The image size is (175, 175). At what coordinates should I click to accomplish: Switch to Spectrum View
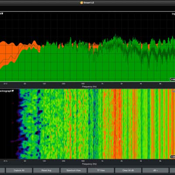tap(73, 170)
